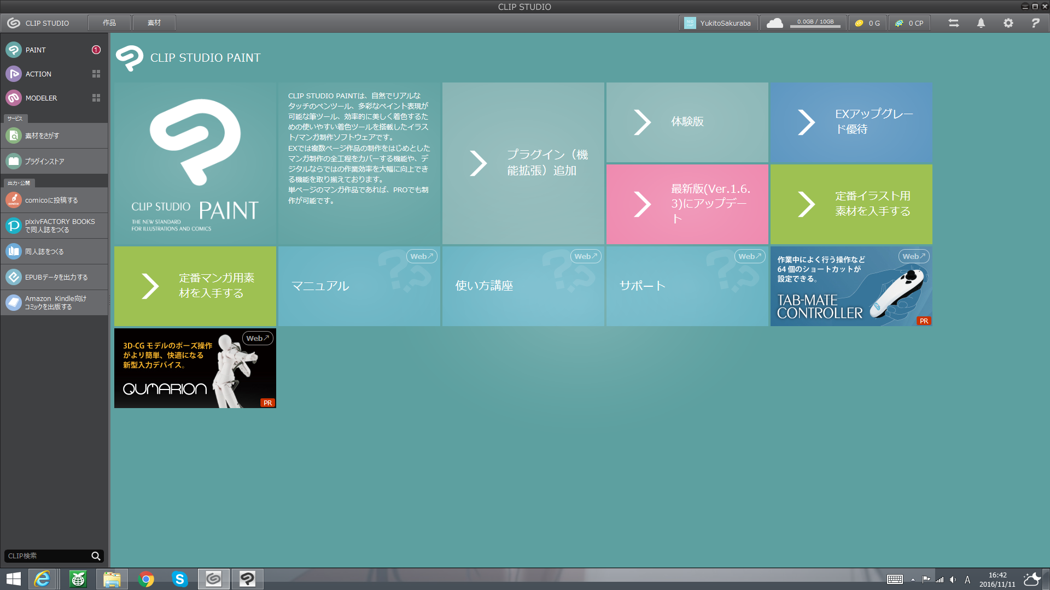Open the help question mark
The width and height of the screenshot is (1050, 590).
click(x=1035, y=23)
